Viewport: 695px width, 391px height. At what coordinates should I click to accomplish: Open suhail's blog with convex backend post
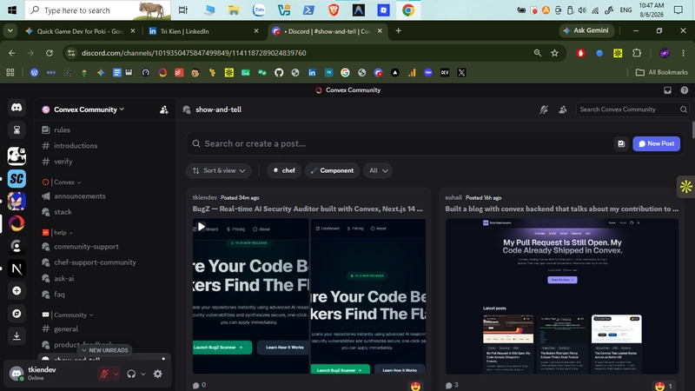click(561, 209)
